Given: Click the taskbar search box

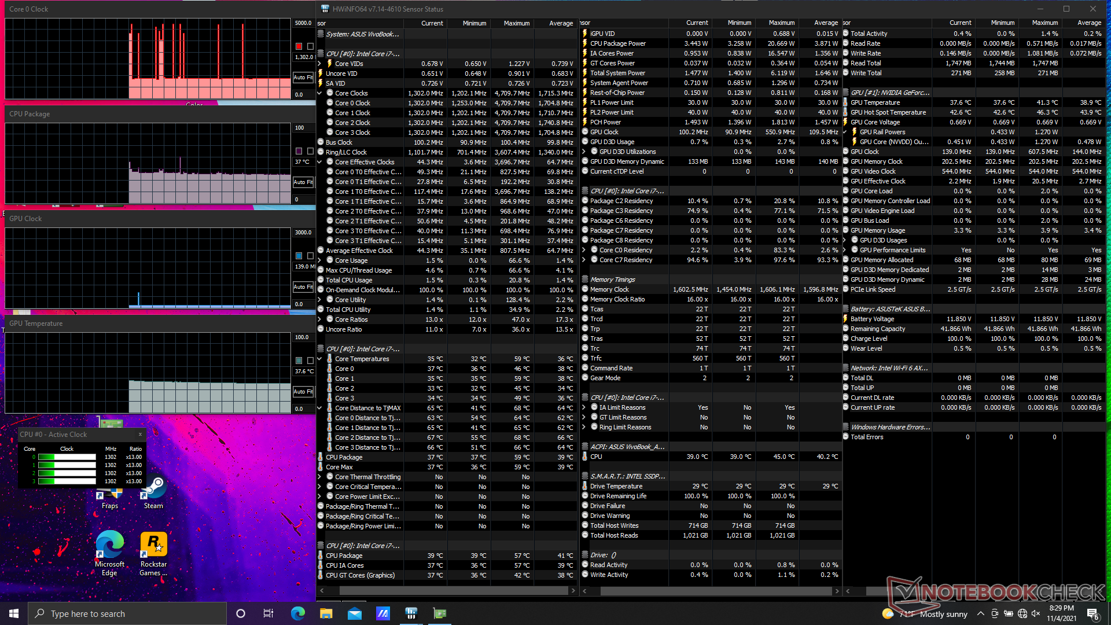Looking at the screenshot, I should tap(127, 613).
